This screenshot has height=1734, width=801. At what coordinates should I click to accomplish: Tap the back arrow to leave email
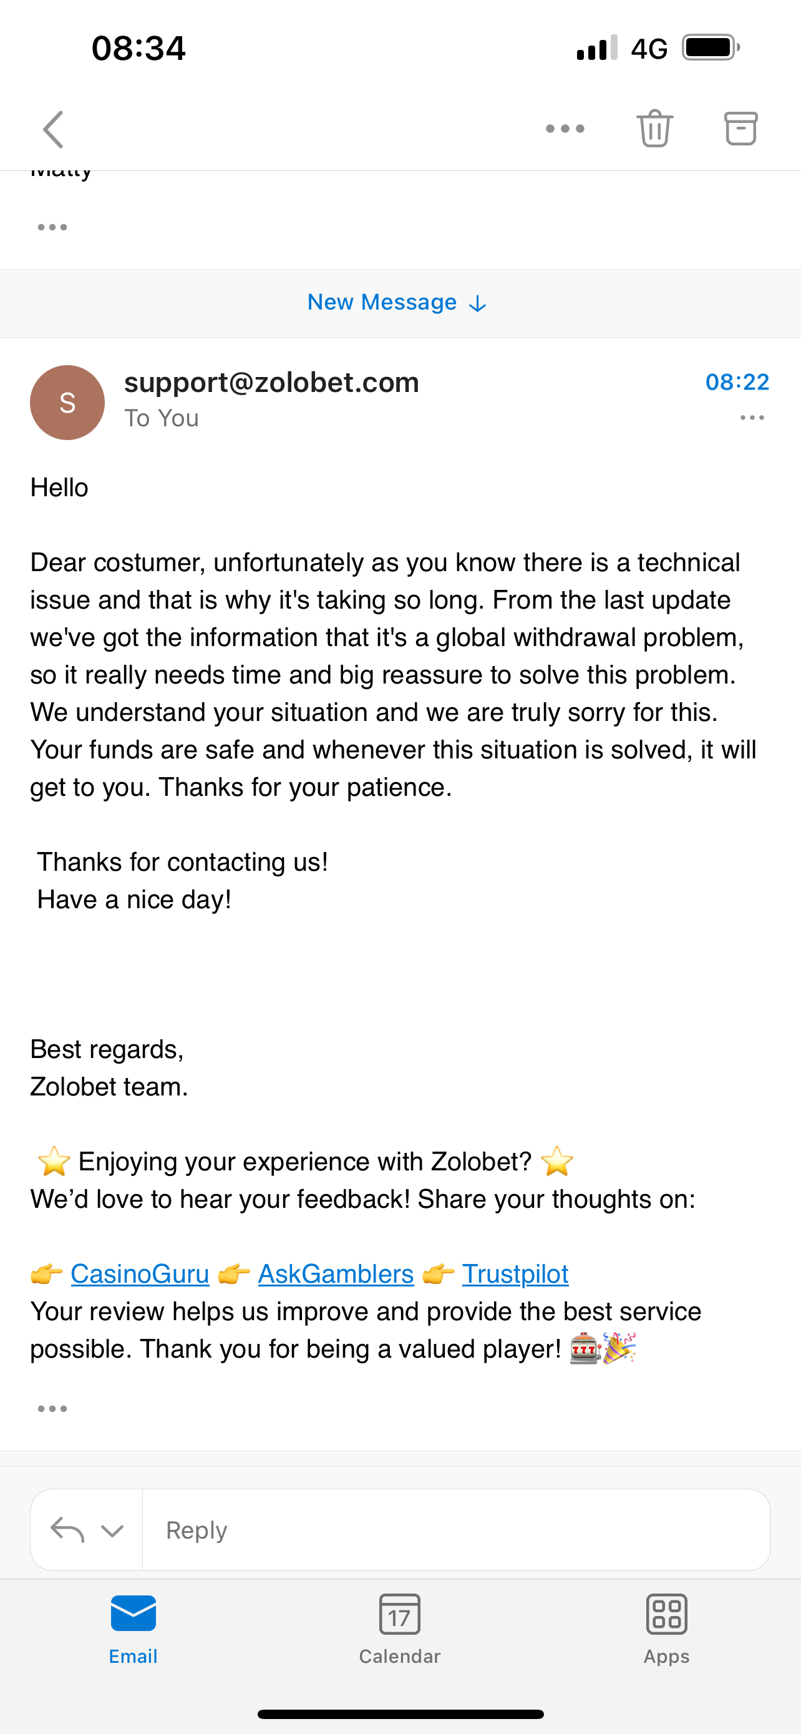pyautogui.click(x=53, y=129)
